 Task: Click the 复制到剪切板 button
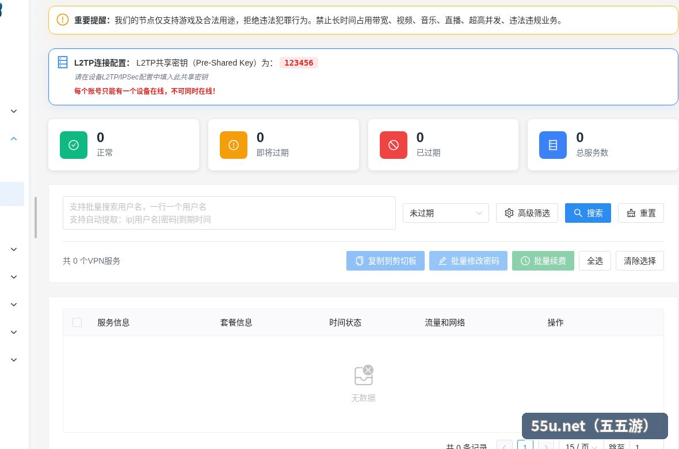point(386,261)
